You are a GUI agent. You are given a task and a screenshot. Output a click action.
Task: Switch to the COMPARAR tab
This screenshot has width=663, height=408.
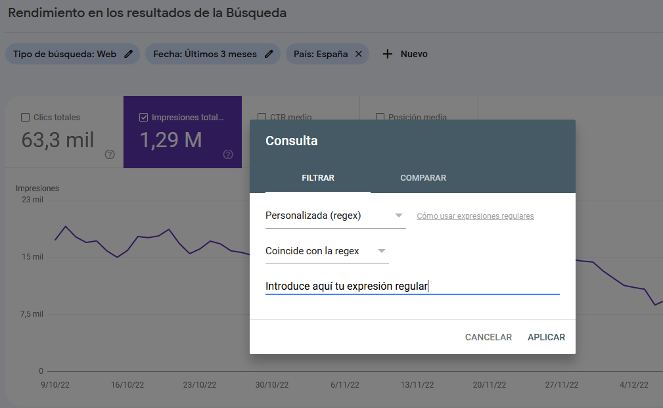click(x=423, y=178)
